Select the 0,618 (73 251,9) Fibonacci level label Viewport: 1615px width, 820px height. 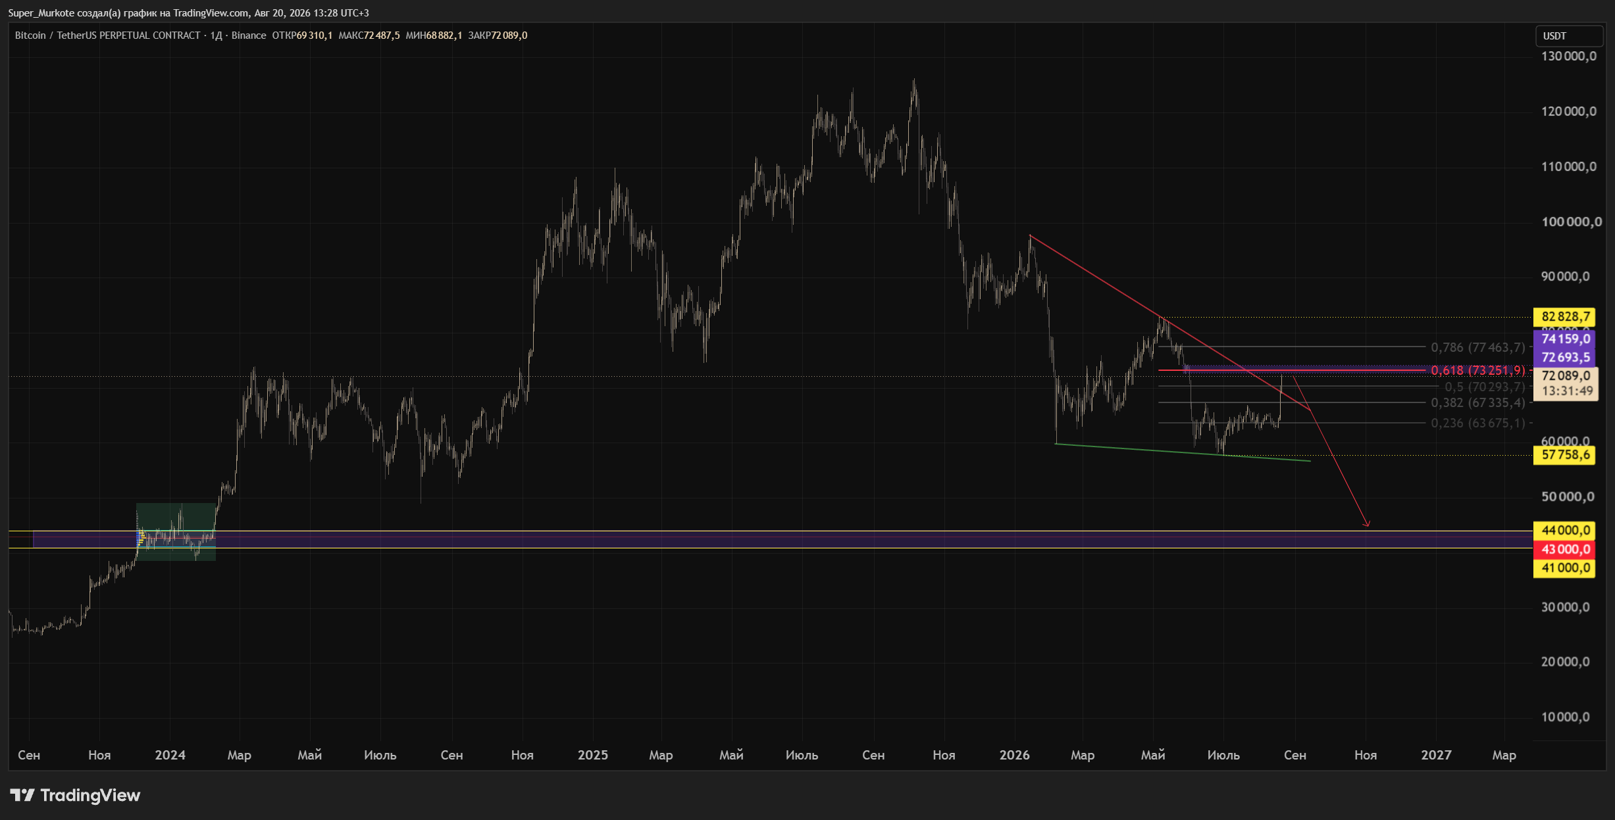pos(1477,370)
